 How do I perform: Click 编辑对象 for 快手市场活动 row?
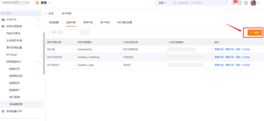point(219,57)
